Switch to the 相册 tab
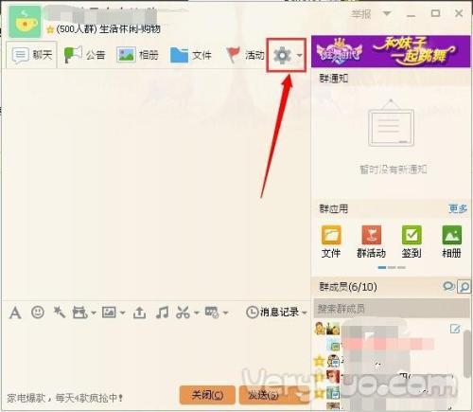This screenshot has height=412, width=473. [x=137, y=55]
